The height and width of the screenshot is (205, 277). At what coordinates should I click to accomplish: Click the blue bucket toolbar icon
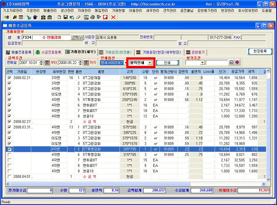[35, 17]
